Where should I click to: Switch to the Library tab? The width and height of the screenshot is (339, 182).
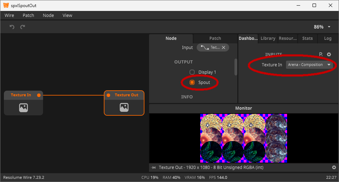click(x=268, y=38)
